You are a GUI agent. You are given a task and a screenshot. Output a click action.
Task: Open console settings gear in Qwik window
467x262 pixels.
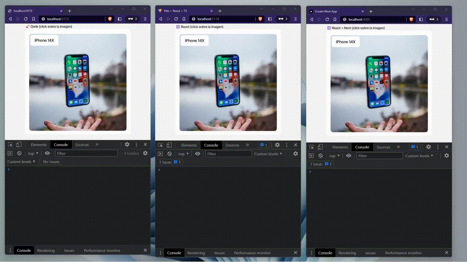(x=145, y=153)
